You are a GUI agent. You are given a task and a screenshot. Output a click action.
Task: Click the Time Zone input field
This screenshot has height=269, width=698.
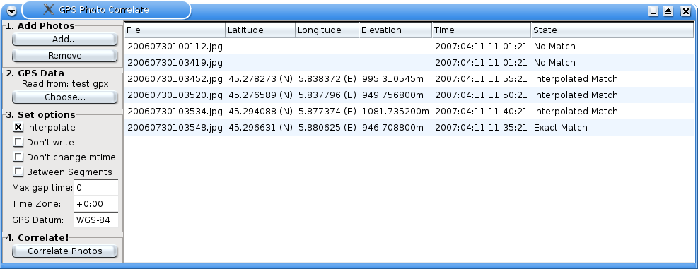95,203
